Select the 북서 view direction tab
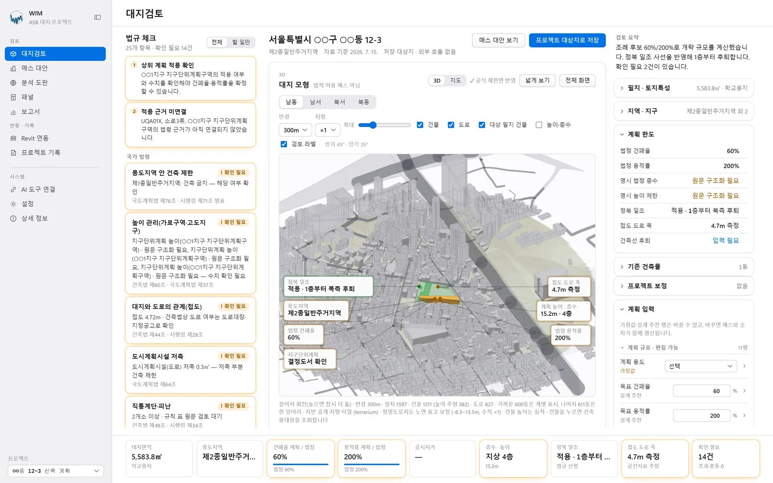 [340, 102]
